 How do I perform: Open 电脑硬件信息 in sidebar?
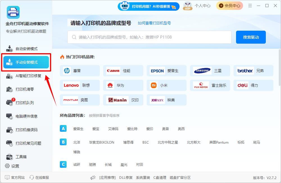pos(26,116)
